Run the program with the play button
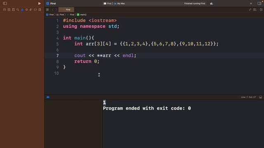The width and height of the screenshot is (264, 148). pyautogui.click(x=40, y=3)
